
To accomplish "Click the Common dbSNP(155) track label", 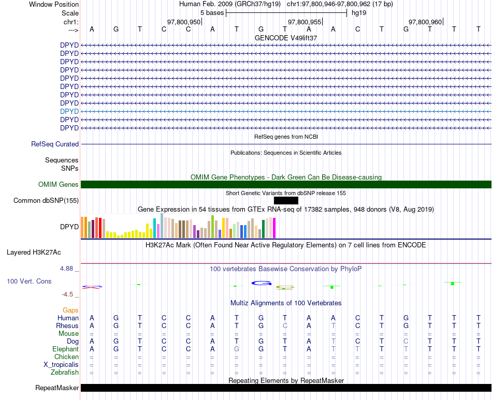I will (46, 201).
